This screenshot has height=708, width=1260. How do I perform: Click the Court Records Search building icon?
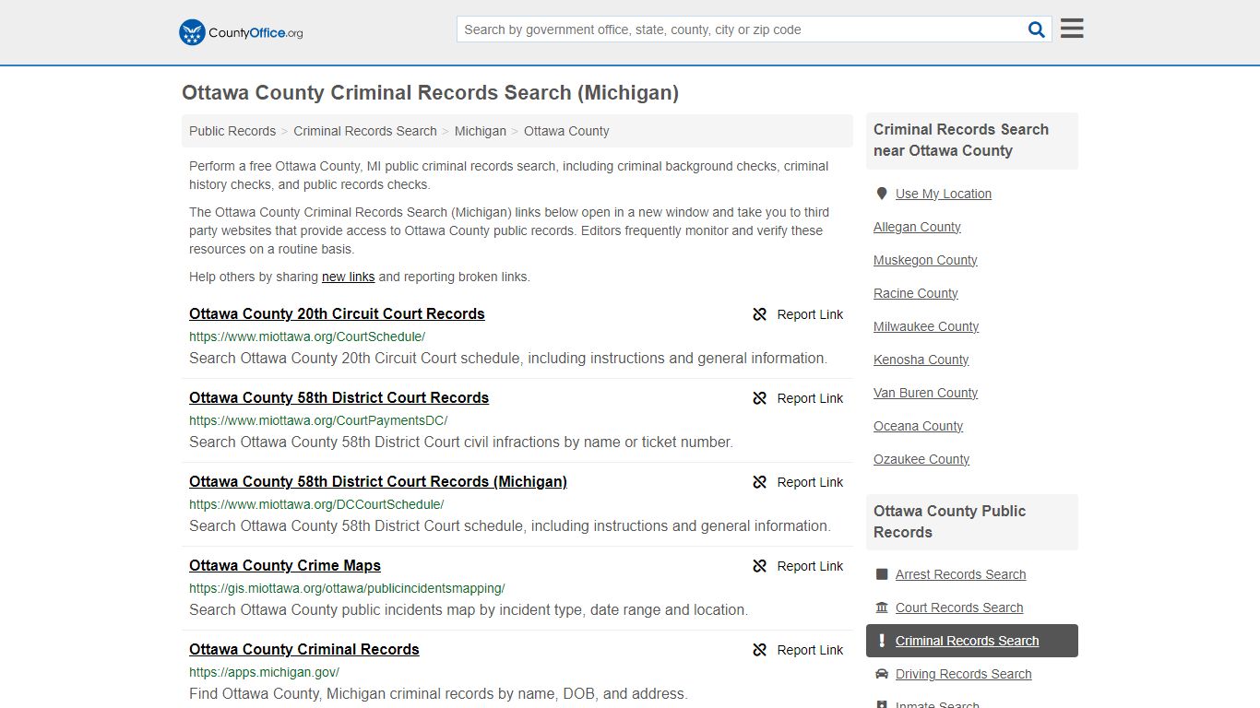coord(882,608)
